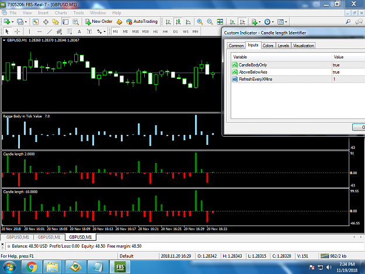Open the Levels tab in indicator dialog
Image resolution: width=365 pixels, height=274 pixels.
point(283,46)
